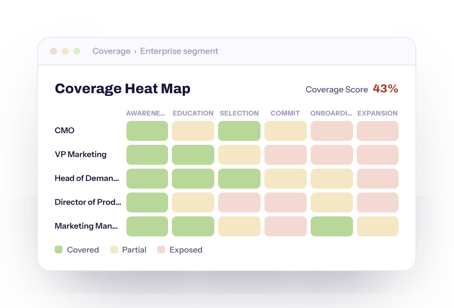The image size is (454, 308).
Task: Select the Selection column header
Action: 239,113
